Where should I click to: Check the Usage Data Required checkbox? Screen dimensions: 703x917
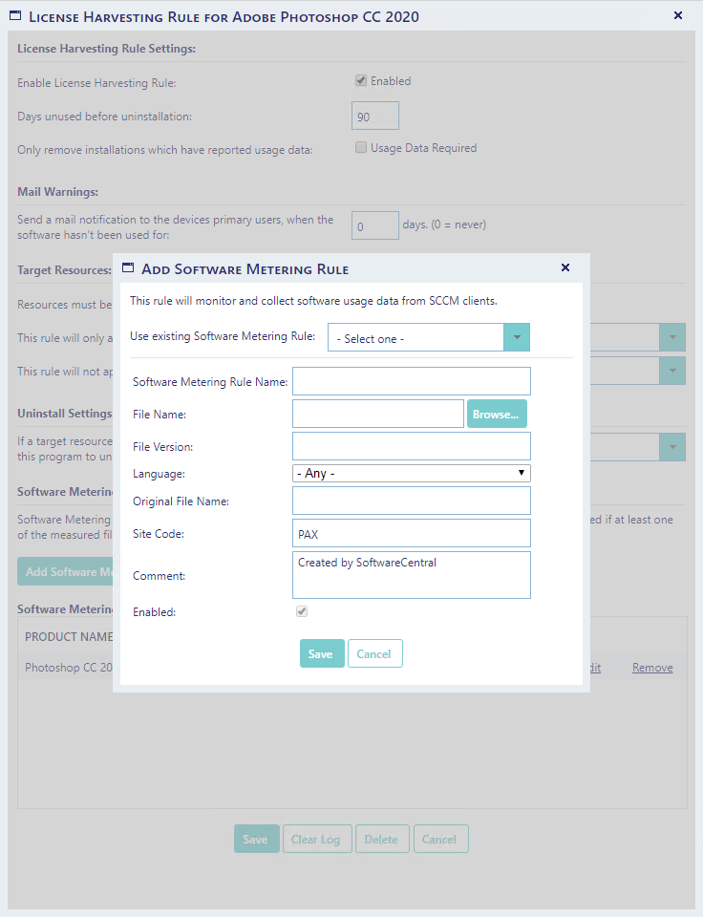click(x=361, y=148)
